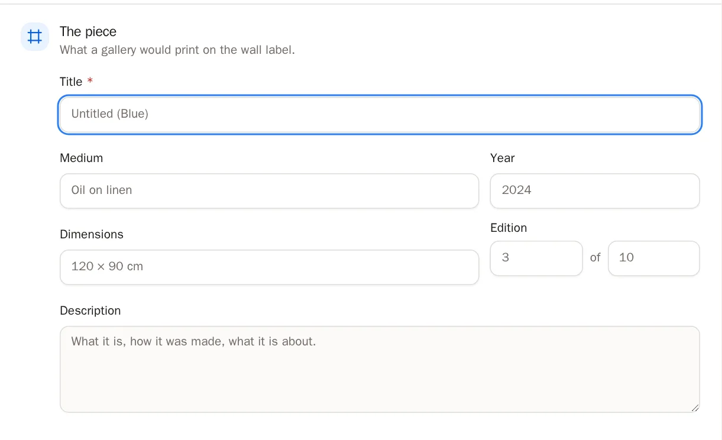Click the Description field label

click(90, 311)
